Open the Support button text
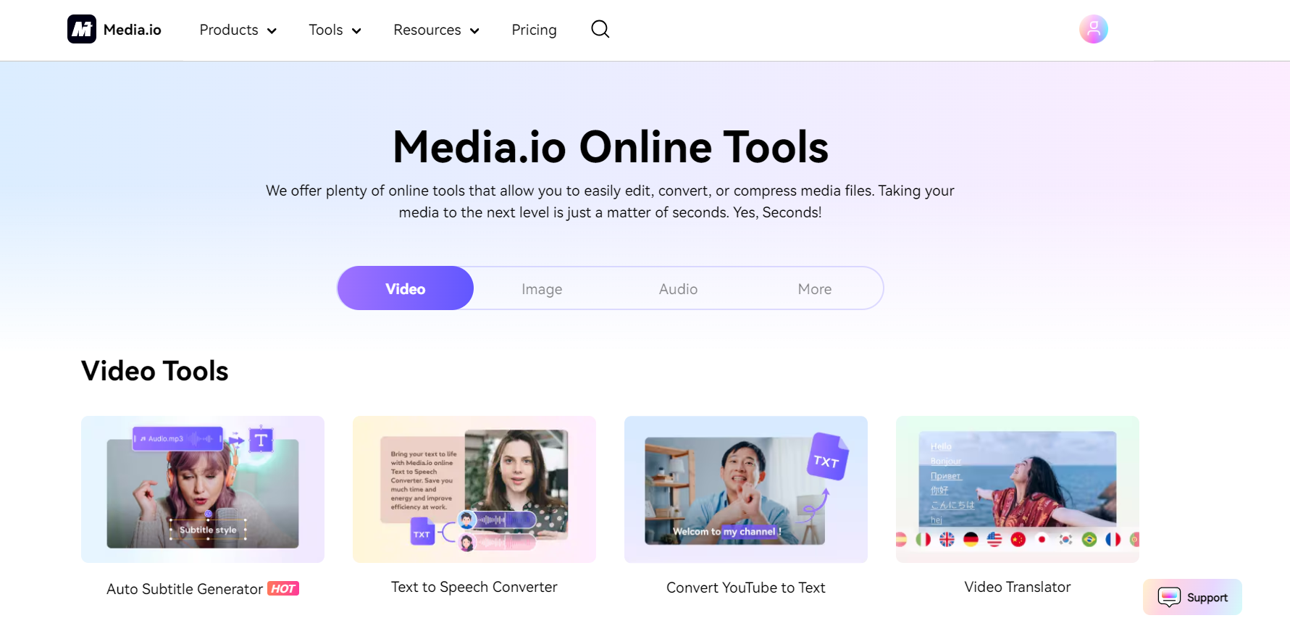The height and width of the screenshot is (618, 1290). click(x=1207, y=598)
